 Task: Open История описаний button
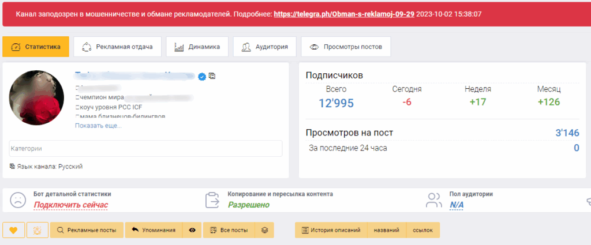click(330, 230)
